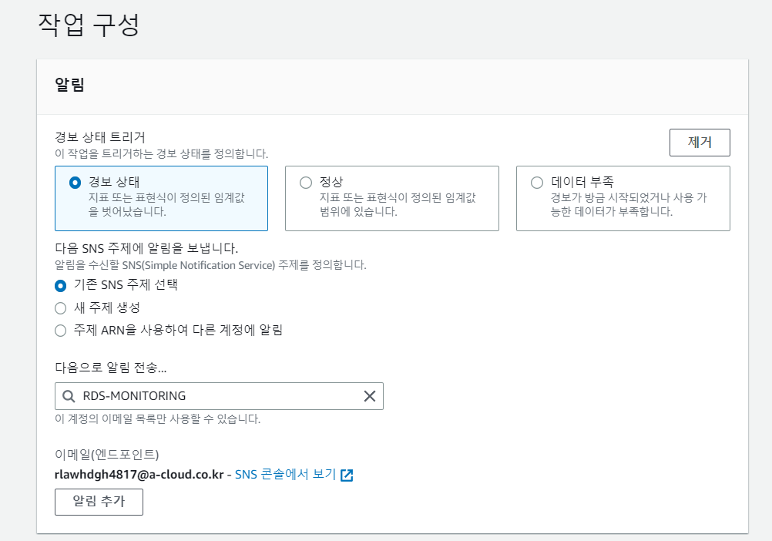This screenshot has height=541, width=772.
Task: Click the email rlawhdgh4817@a-cloud.co.kr text
Action: point(139,475)
